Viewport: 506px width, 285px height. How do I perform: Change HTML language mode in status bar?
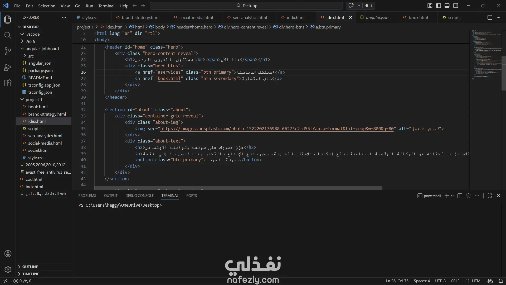coord(477,281)
